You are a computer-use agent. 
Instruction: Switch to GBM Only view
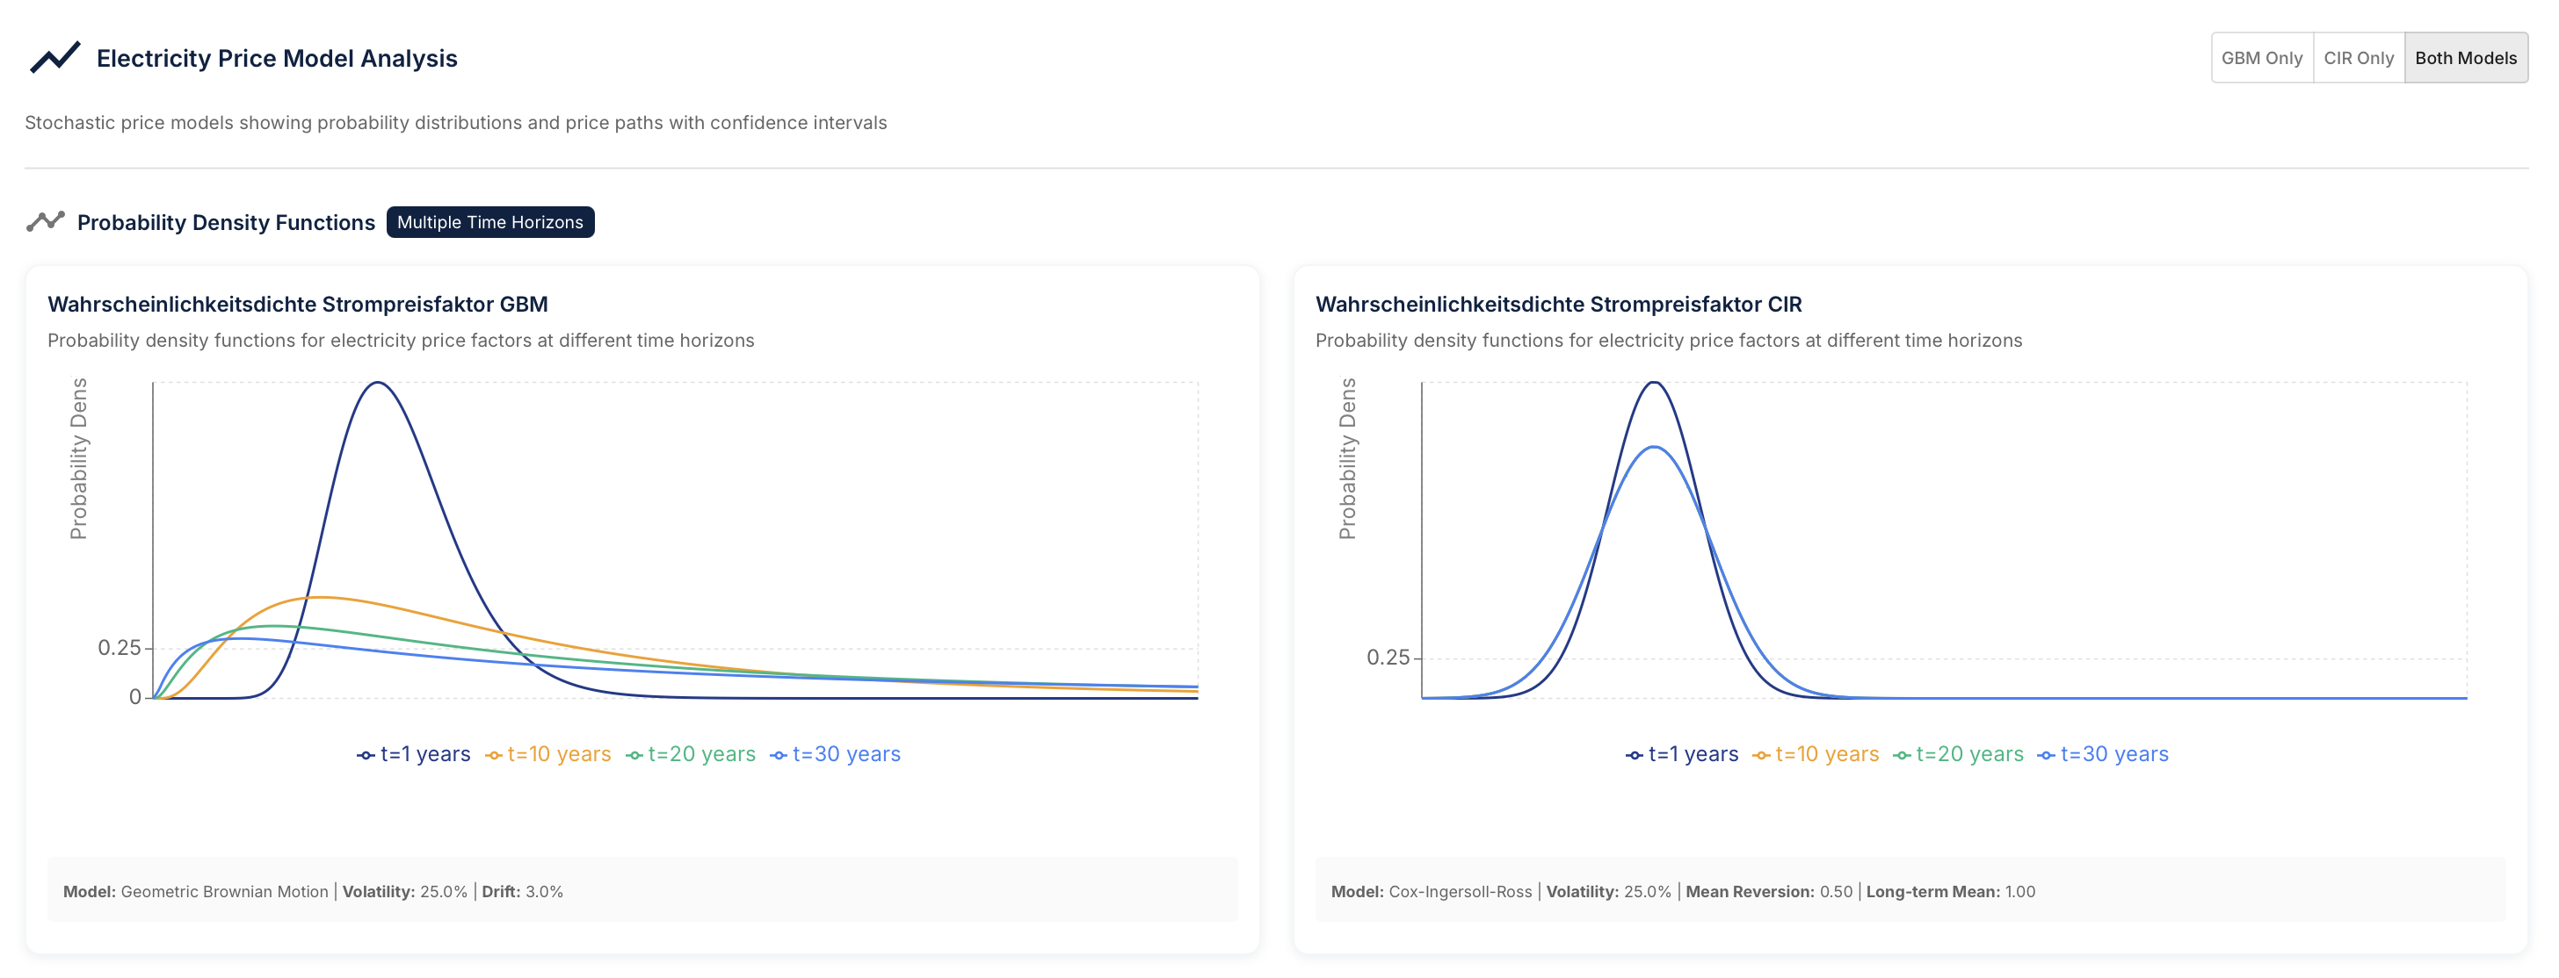pos(2263,58)
